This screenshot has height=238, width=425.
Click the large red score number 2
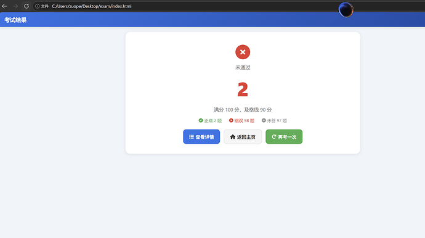point(243,89)
